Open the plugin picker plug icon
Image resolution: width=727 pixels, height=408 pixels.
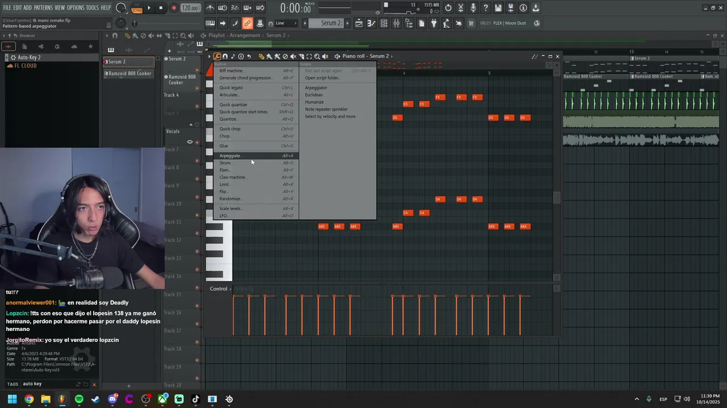(434, 23)
